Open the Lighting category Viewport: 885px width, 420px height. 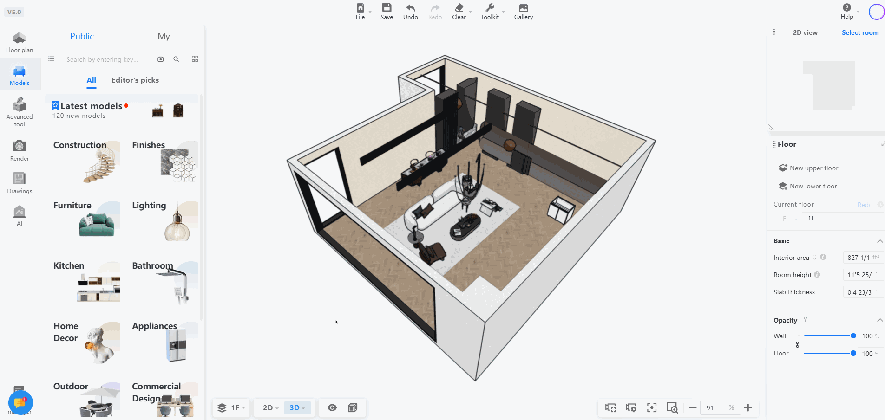[165, 221]
